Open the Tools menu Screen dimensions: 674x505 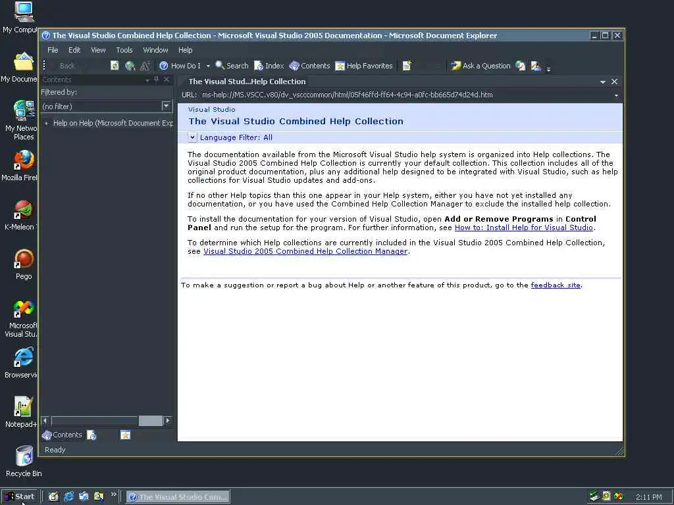pyautogui.click(x=124, y=50)
